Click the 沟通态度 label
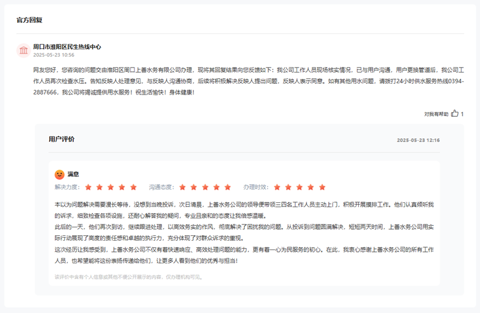The image size is (480, 313). point(161,187)
